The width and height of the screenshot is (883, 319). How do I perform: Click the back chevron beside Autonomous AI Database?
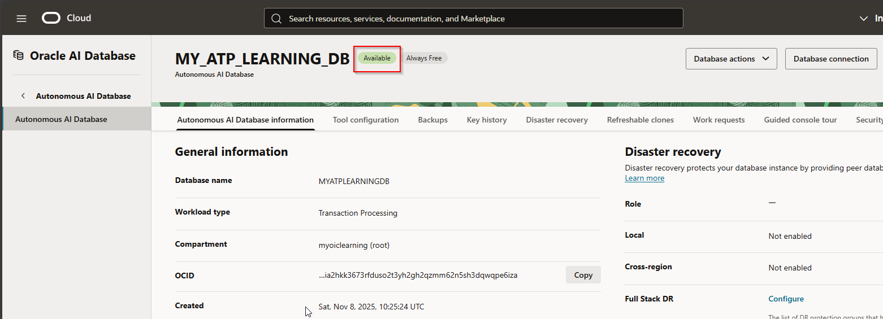click(23, 96)
